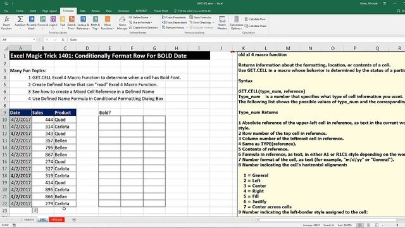Screen dimensions: 405x228
Task: Open Recently Used functions list
Action: [32, 23]
